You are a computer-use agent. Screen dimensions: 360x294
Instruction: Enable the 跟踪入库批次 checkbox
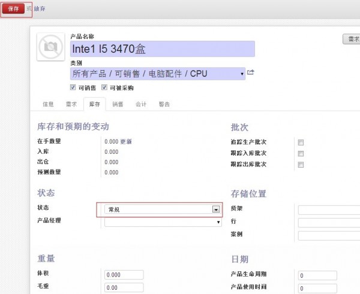[301, 153]
